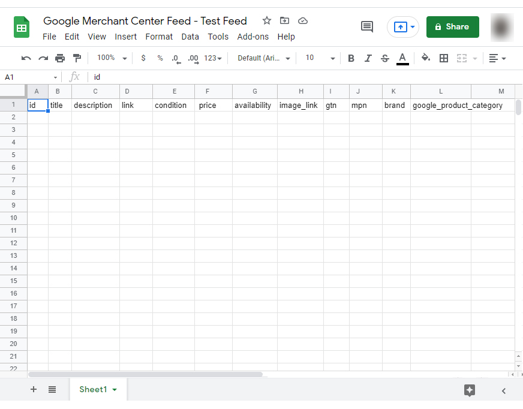Click the account profile avatar

[x=502, y=28]
